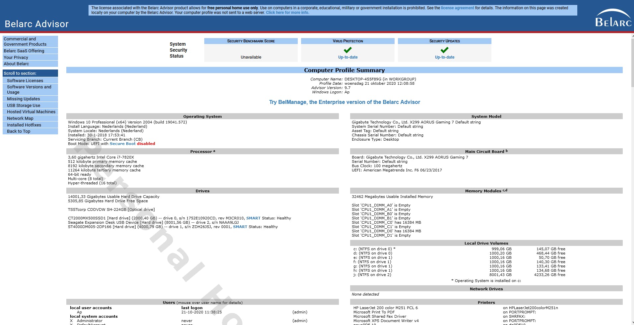Click the Belarc Advisor title text

tap(36, 24)
